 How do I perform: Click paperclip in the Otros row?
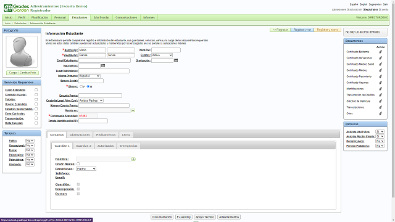point(380,113)
